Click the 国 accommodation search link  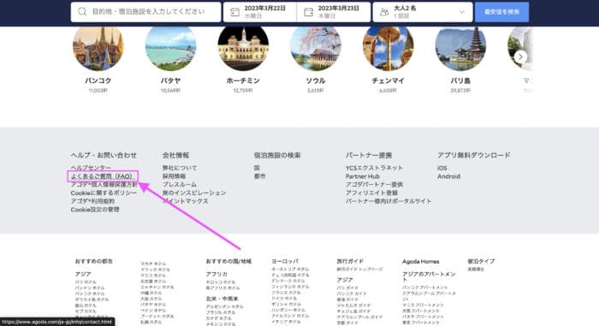257,168
